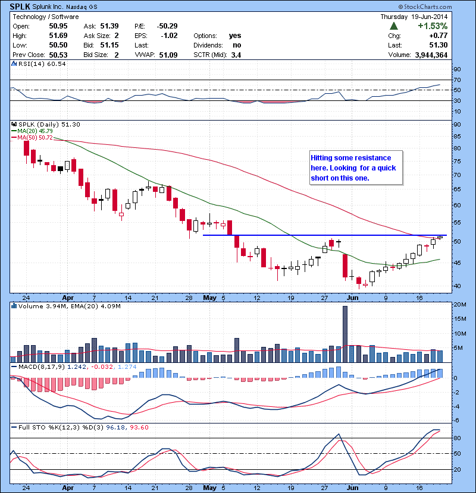Screen dimensions: 476x493
Task: Click the Options yes value
Action: point(235,36)
